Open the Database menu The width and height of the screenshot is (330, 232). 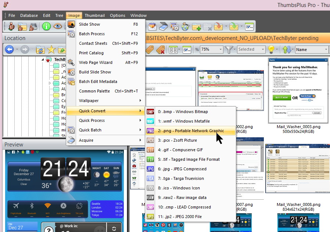pos(29,15)
